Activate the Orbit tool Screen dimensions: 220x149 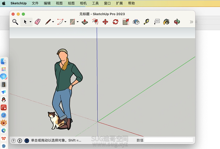[177, 22]
